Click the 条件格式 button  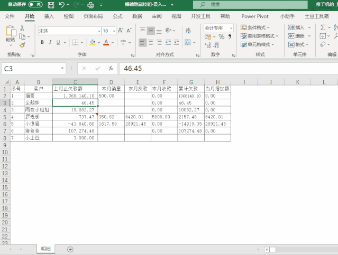coord(255,27)
